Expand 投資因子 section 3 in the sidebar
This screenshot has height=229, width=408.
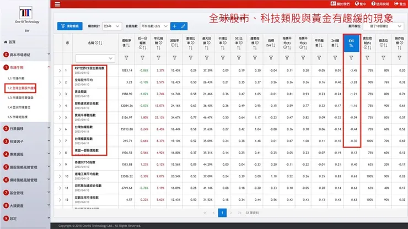click(x=25, y=141)
